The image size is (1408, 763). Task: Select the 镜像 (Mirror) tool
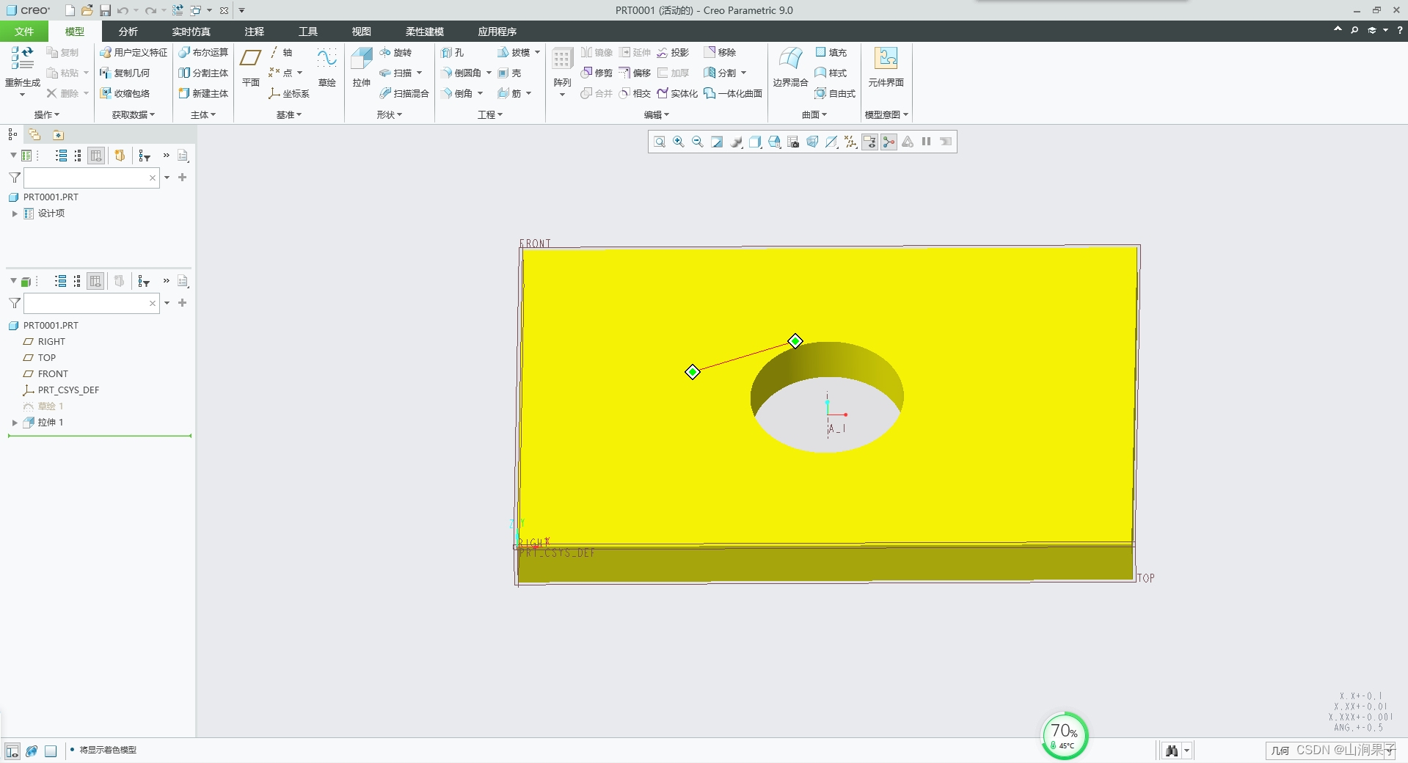pos(596,52)
